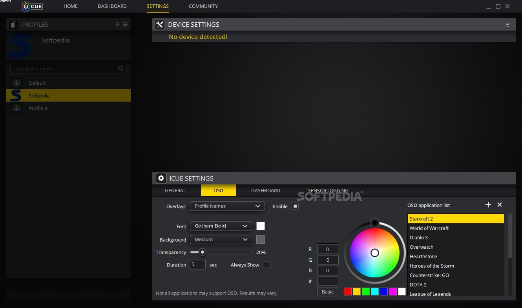Switch to the General settings tab
This screenshot has height=308, width=522.
(x=175, y=191)
